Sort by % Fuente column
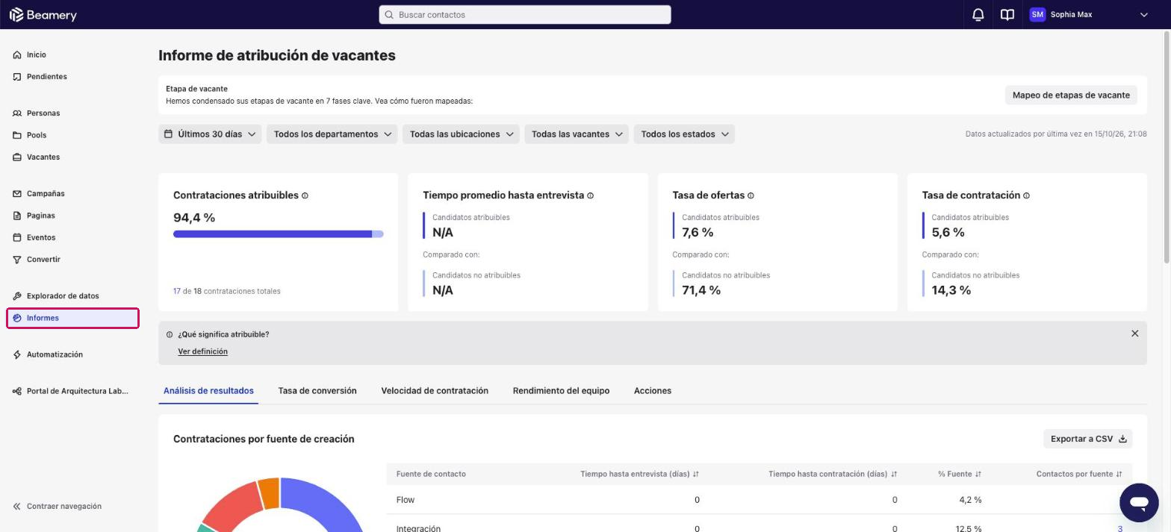This screenshot has width=1171, height=532. 960,474
